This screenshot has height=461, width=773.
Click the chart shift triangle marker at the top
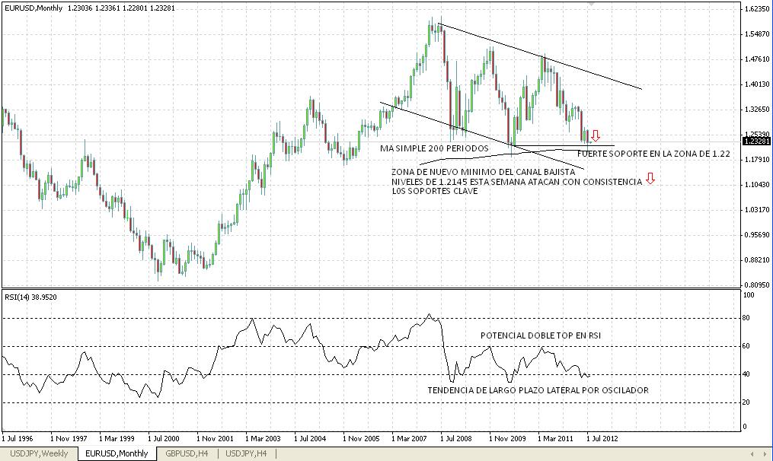pos(592,4)
